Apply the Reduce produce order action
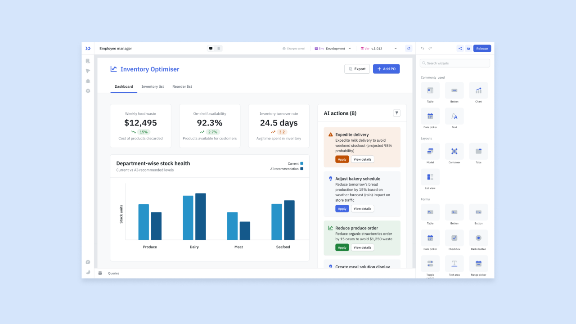The width and height of the screenshot is (576, 324). (342, 247)
